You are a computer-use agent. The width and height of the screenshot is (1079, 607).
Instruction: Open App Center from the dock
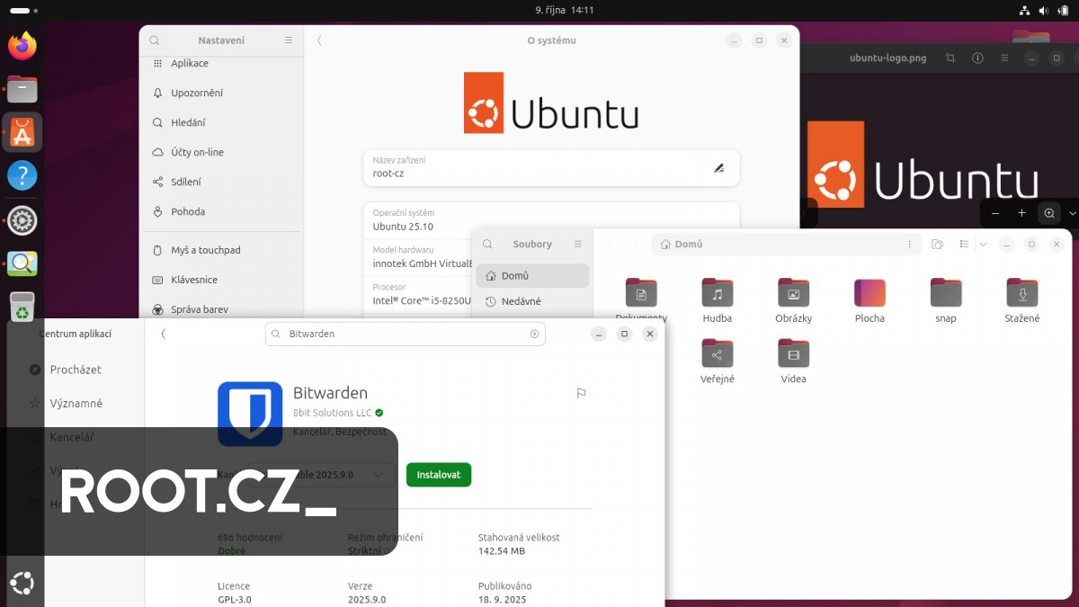tap(22, 131)
